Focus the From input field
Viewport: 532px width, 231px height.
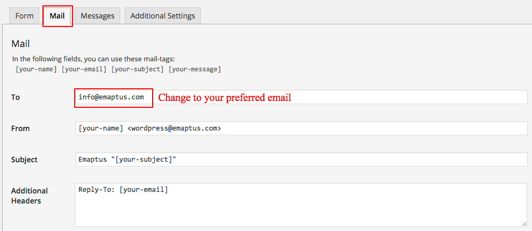click(x=301, y=128)
